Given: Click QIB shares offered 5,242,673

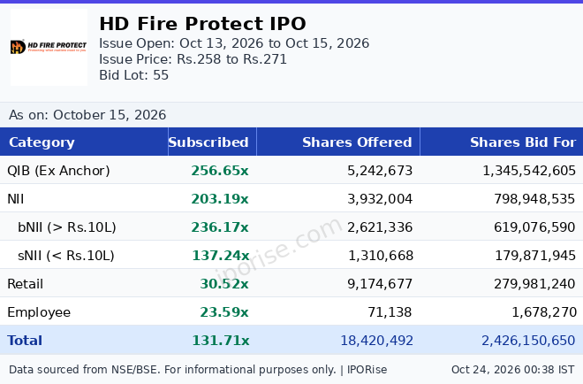Looking at the screenshot, I should click(x=380, y=171).
